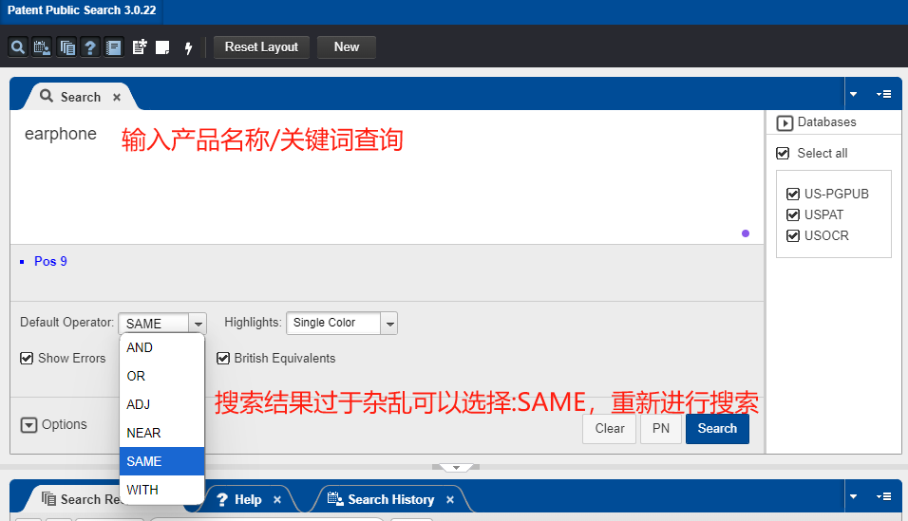The width and height of the screenshot is (908, 521).
Task: Open the Quick Reference lightning icon
Action: coord(188,47)
